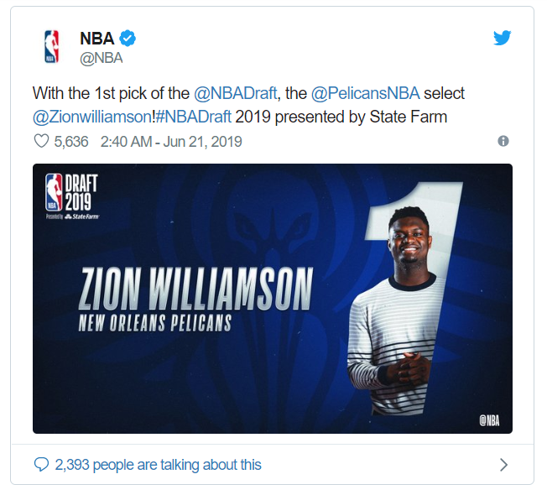Image resolution: width=547 pixels, height=495 pixels.
Task: Click the blue verified badge checkmark
Action: click(128, 39)
